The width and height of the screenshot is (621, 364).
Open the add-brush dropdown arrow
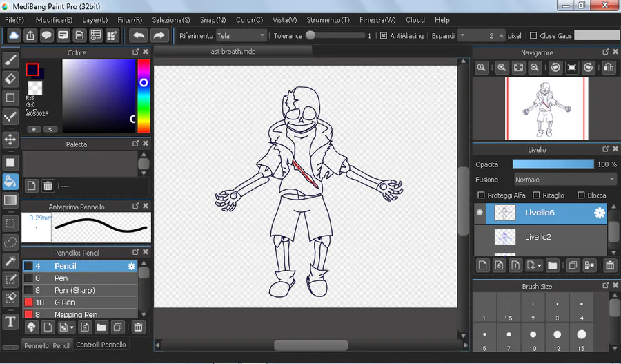point(71,327)
